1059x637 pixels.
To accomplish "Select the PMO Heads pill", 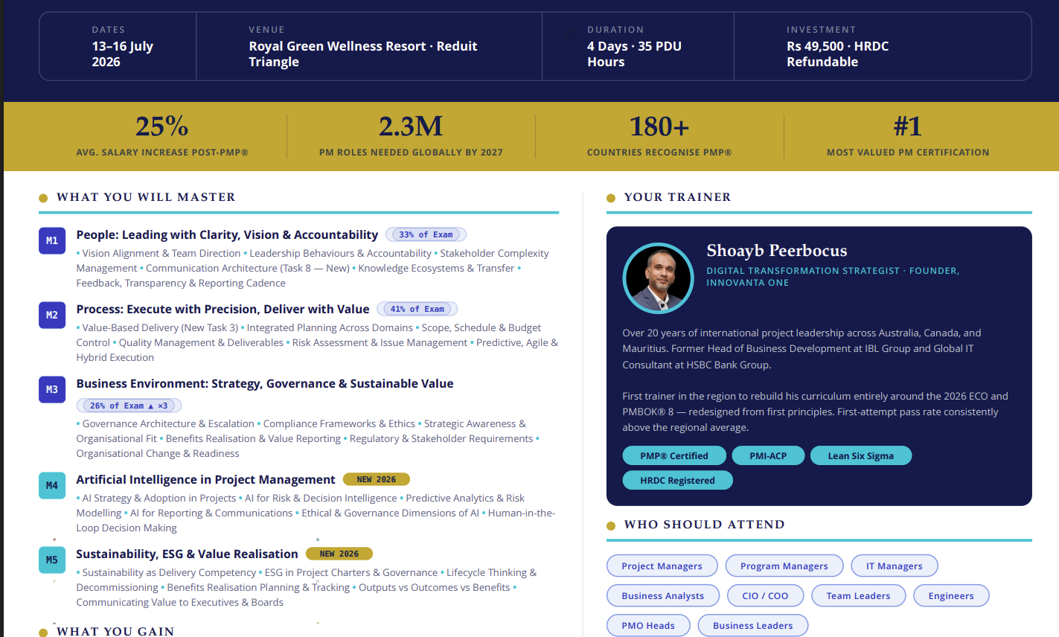I will tap(648, 625).
